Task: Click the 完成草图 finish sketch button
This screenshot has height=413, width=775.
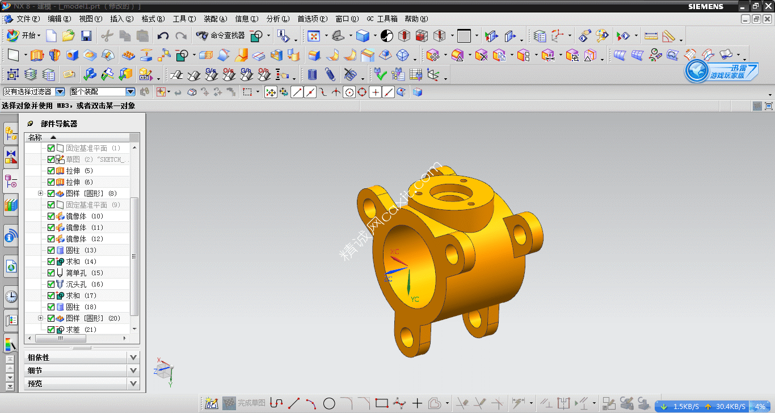Action: [x=244, y=403]
